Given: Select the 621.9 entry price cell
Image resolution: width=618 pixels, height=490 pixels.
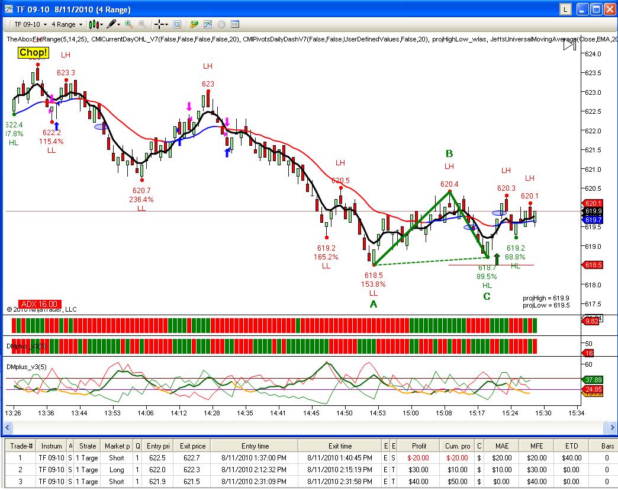Looking at the screenshot, I should (x=157, y=482).
